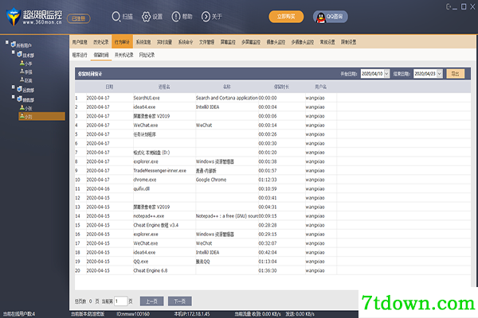
Task: Open the 多摄像头监控 tab
Action: tap(303, 42)
